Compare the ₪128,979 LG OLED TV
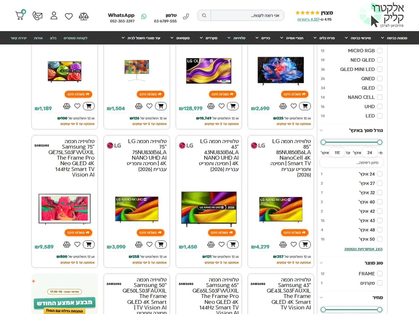The image size is (419, 314). (211, 106)
